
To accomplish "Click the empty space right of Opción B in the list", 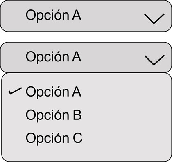I will (x=126, y=115).
